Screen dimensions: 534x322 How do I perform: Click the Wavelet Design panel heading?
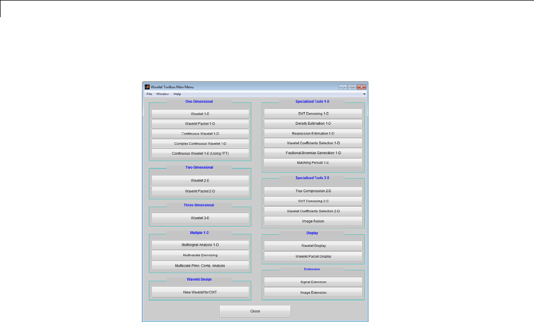click(x=199, y=280)
